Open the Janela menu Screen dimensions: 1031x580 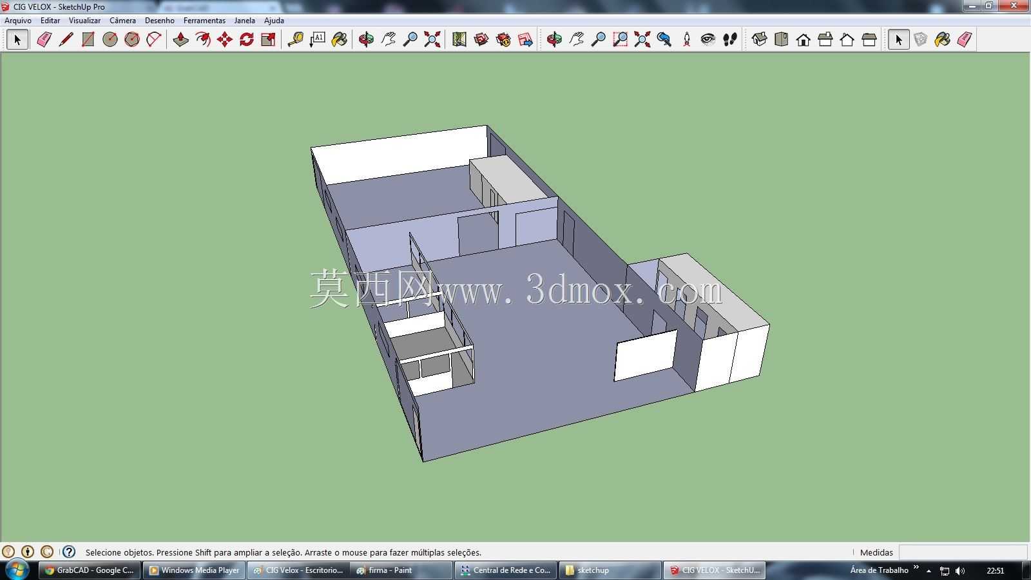244,21
